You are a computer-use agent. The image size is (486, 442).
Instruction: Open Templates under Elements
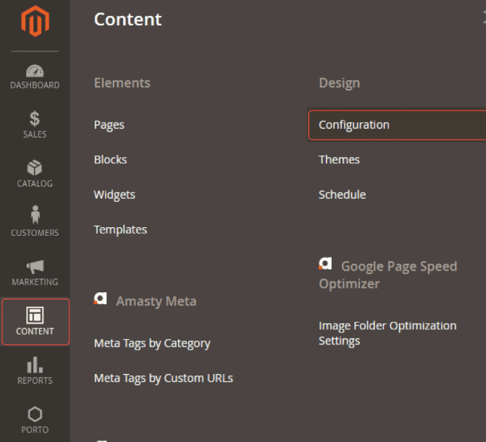click(120, 229)
